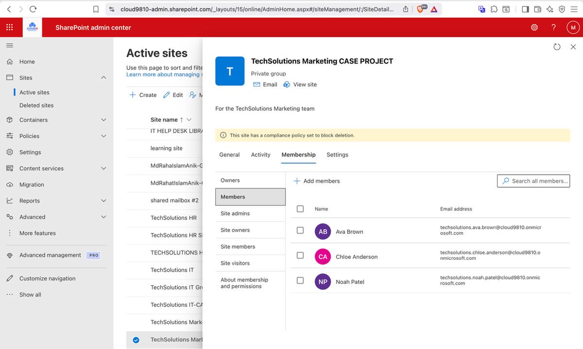
Task: Click Create in Active sites toolbar
Action: [x=143, y=95]
